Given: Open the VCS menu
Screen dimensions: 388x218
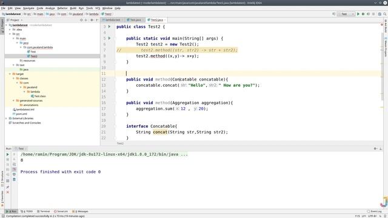Looking at the screenshot, I should click(98, 8).
